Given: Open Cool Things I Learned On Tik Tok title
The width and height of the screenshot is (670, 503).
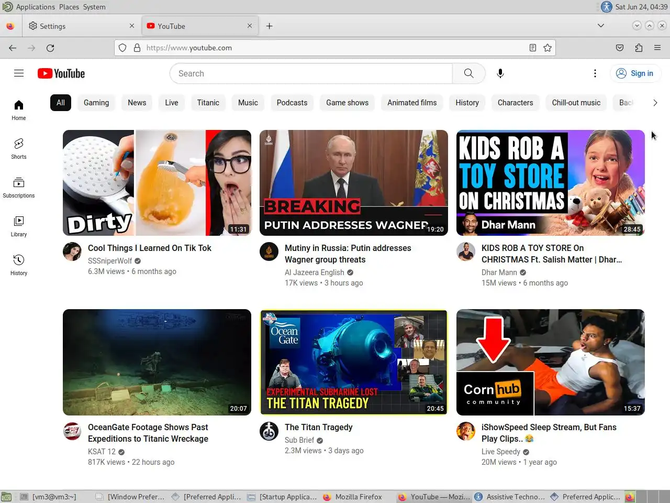Looking at the screenshot, I should pyautogui.click(x=150, y=248).
